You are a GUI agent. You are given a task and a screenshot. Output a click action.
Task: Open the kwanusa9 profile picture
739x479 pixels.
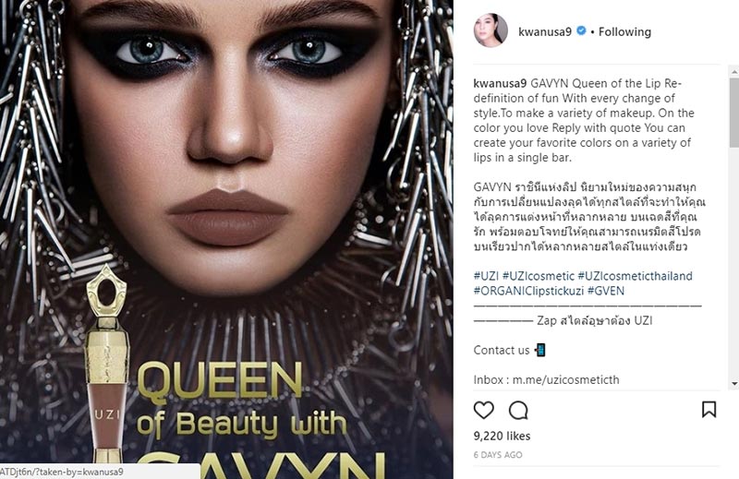tap(491, 30)
